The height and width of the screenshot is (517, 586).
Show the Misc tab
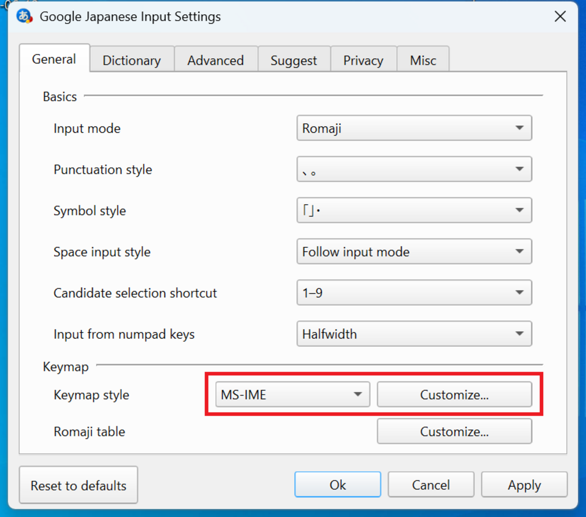click(422, 60)
